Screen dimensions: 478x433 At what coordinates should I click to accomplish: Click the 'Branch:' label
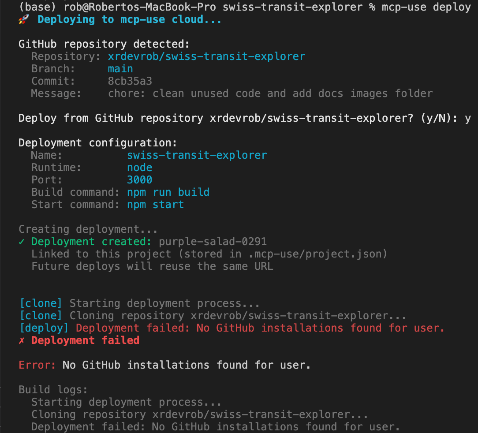[53, 69]
